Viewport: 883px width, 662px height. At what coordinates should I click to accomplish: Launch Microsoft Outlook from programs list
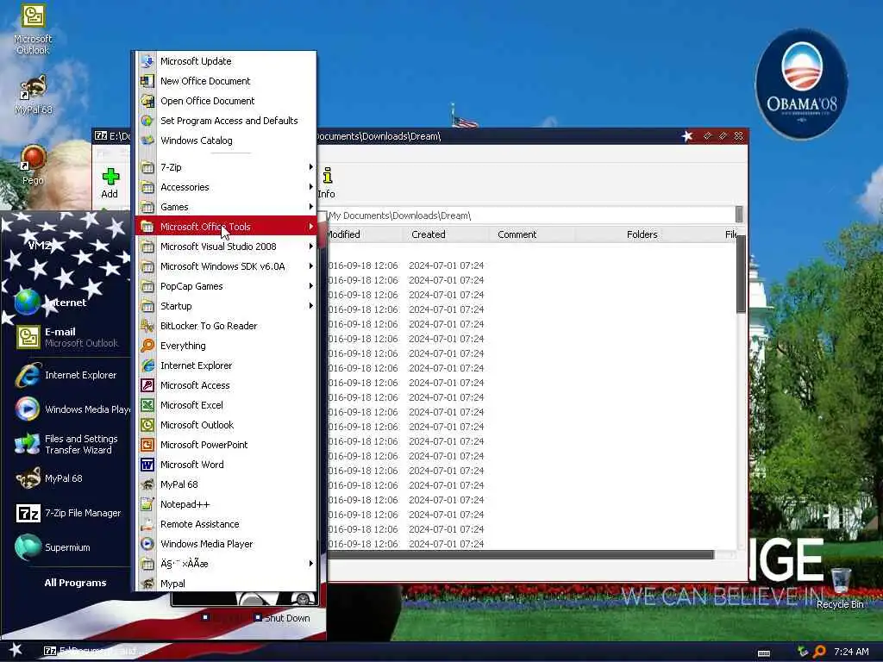pos(225,424)
